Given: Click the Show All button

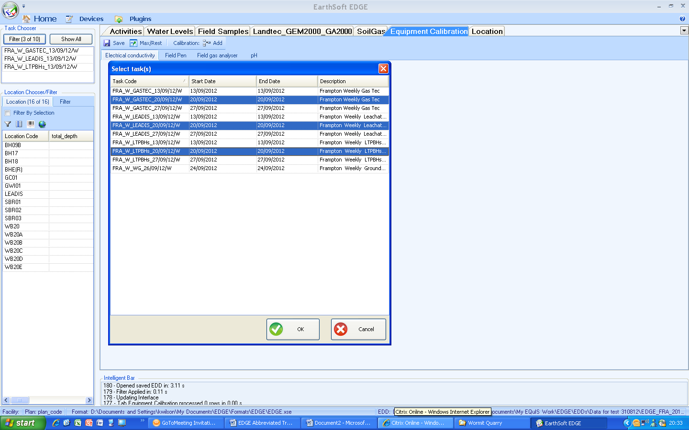Looking at the screenshot, I should (71, 39).
